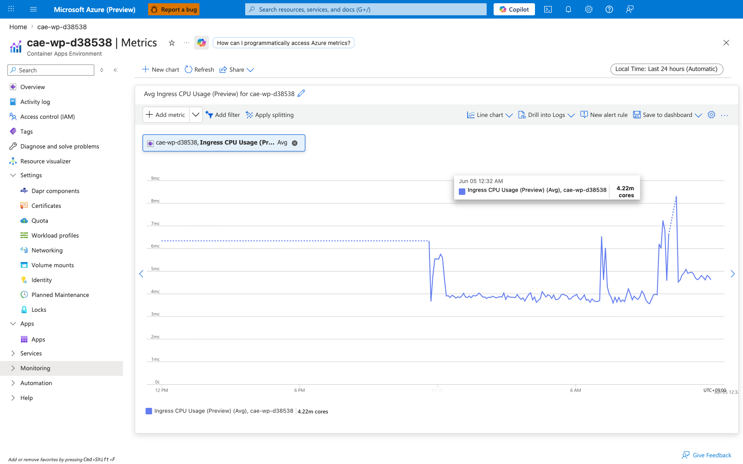Open chart more options ellipsis
This screenshot has height=464, width=743.
tap(724, 115)
